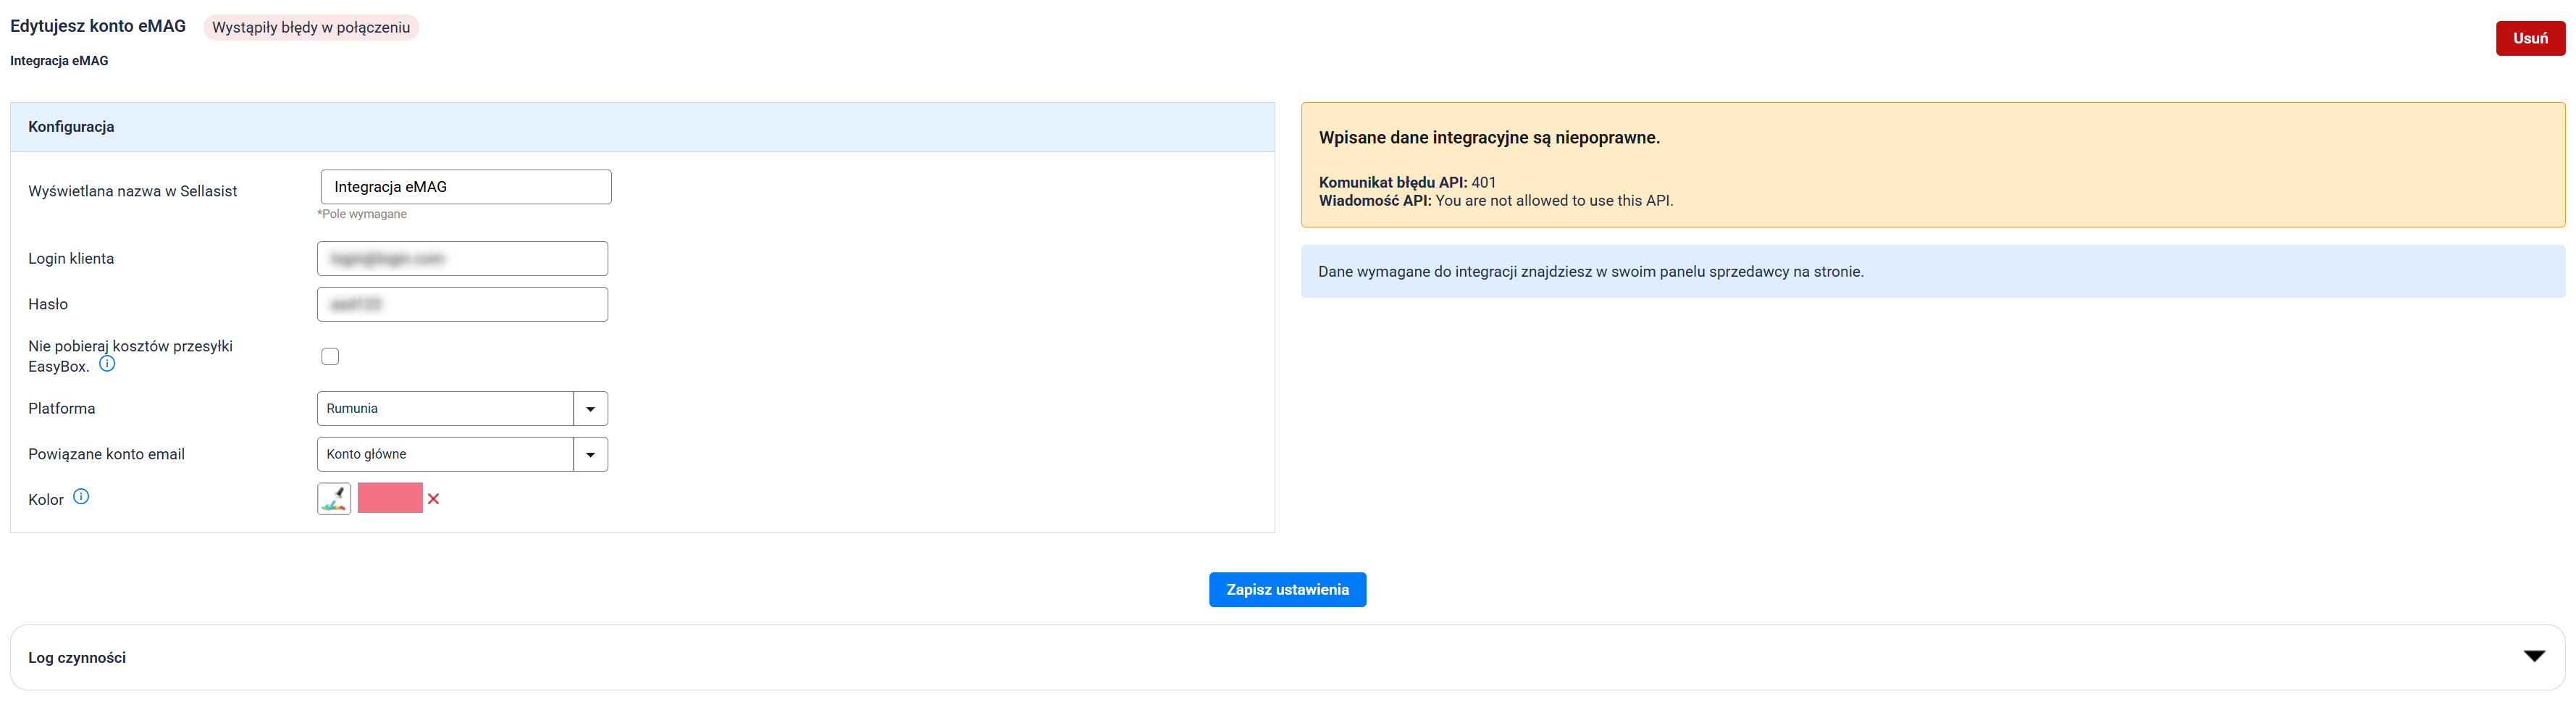Viewport: 2576px width, 702px height.
Task: Focus the Wyświetlana nazwa w Sellasist field
Action: pyautogui.click(x=466, y=187)
